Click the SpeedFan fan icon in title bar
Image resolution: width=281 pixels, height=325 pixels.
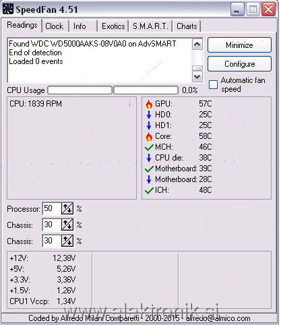8,9
